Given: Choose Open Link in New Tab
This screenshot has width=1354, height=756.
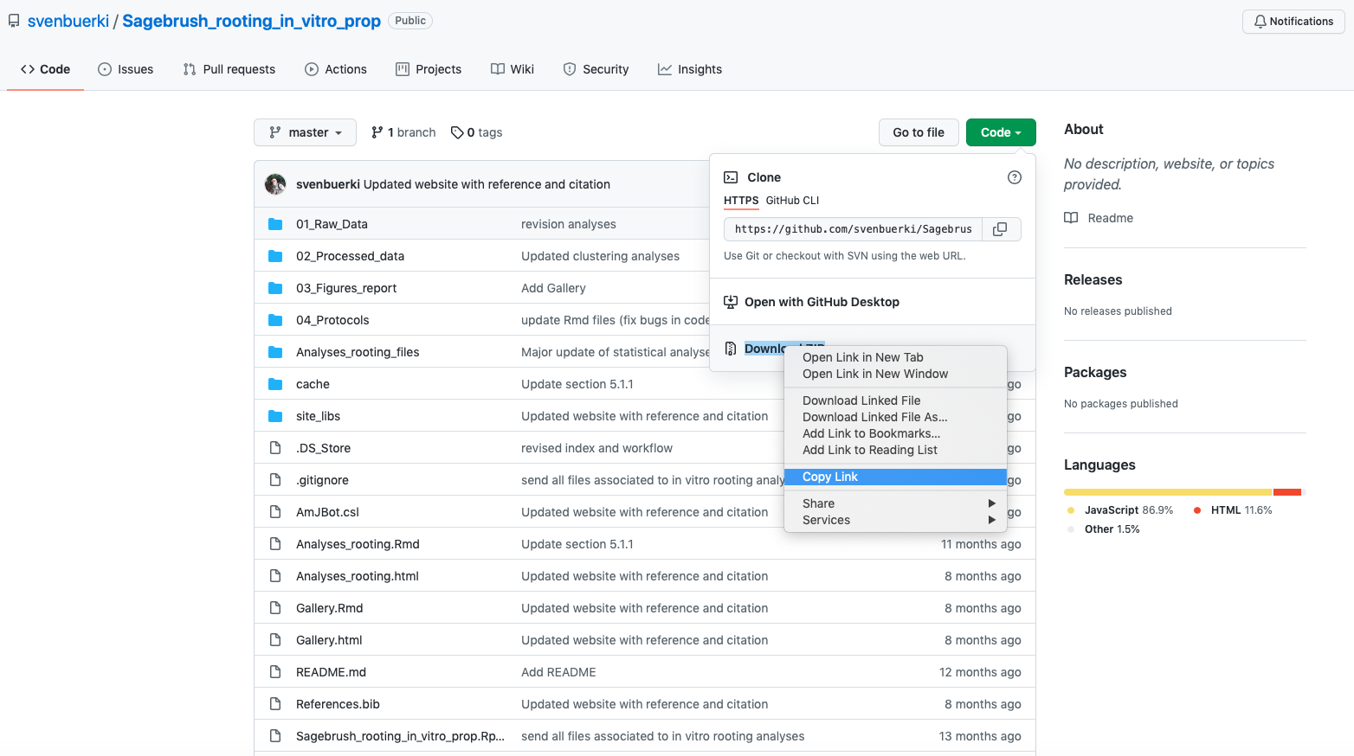Looking at the screenshot, I should 895,357.
